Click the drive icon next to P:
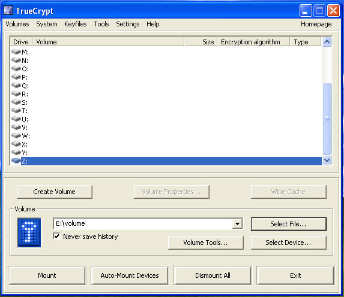344x297 pixels. coord(16,77)
